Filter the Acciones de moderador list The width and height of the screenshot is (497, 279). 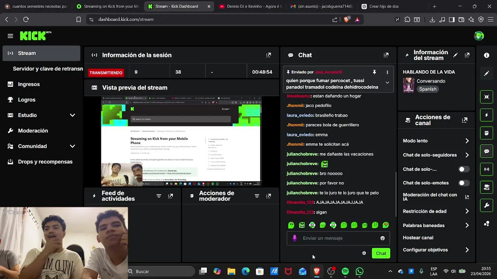[x=257, y=196]
